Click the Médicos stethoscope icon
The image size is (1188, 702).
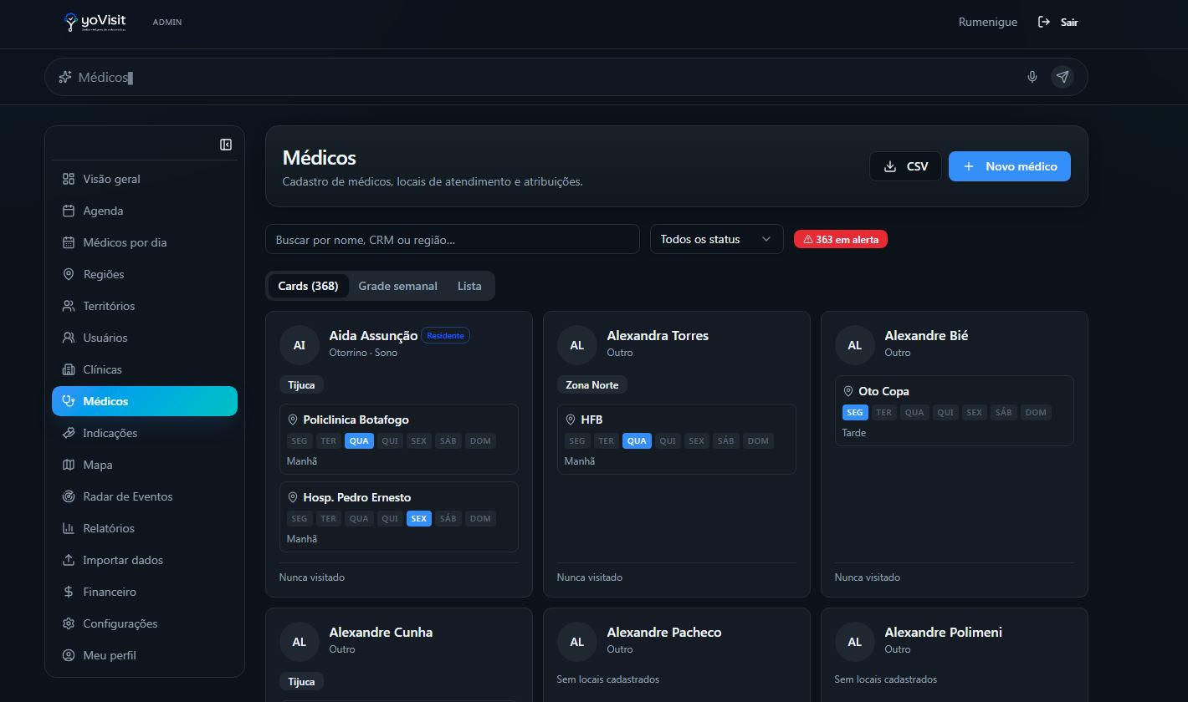69,401
